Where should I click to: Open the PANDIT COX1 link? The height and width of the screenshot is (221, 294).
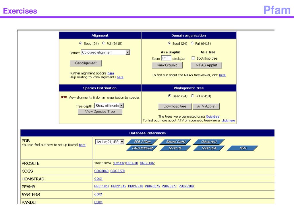(98, 202)
